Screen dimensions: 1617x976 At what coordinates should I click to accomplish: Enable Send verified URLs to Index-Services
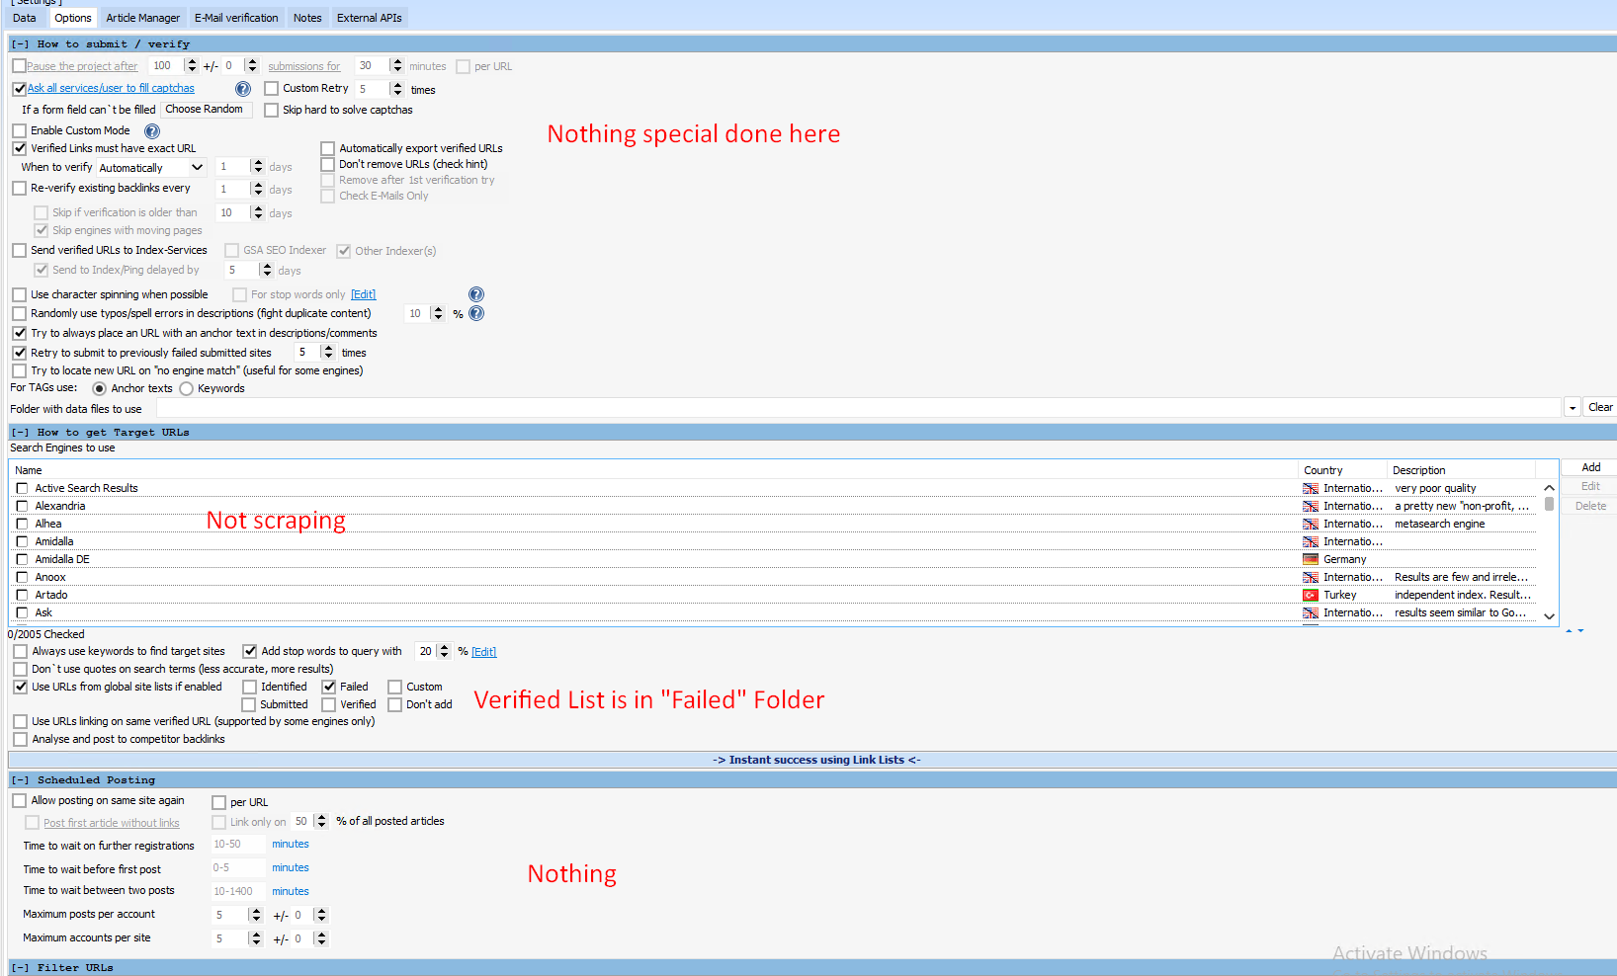[19, 251]
